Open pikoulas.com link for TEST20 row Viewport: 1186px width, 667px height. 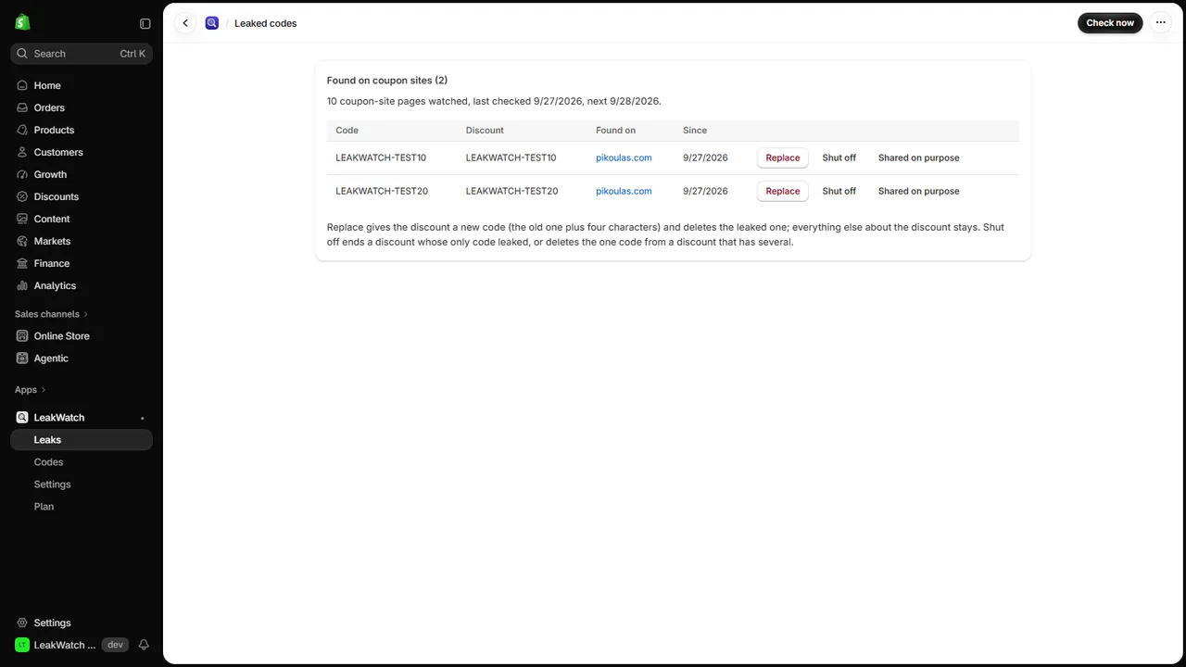click(624, 191)
